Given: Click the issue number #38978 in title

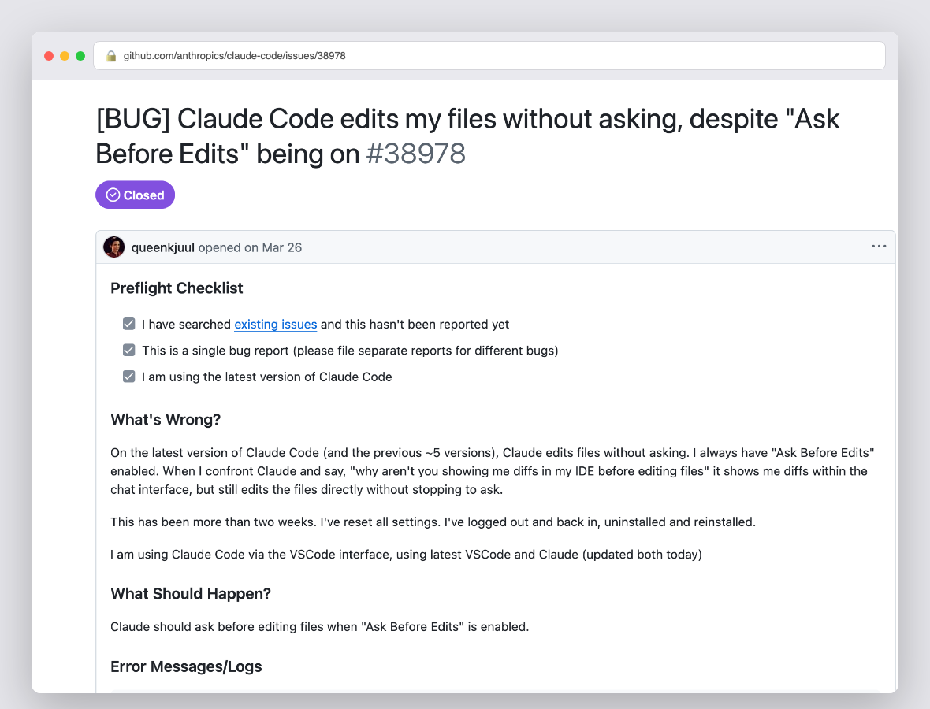Looking at the screenshot, I should pyautogui.click(x=416, y=154).
